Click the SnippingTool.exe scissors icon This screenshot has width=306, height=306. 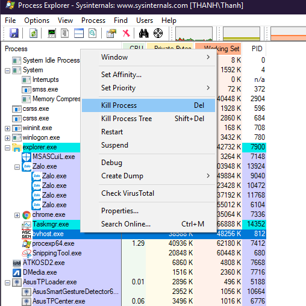[x=27, y=254]
